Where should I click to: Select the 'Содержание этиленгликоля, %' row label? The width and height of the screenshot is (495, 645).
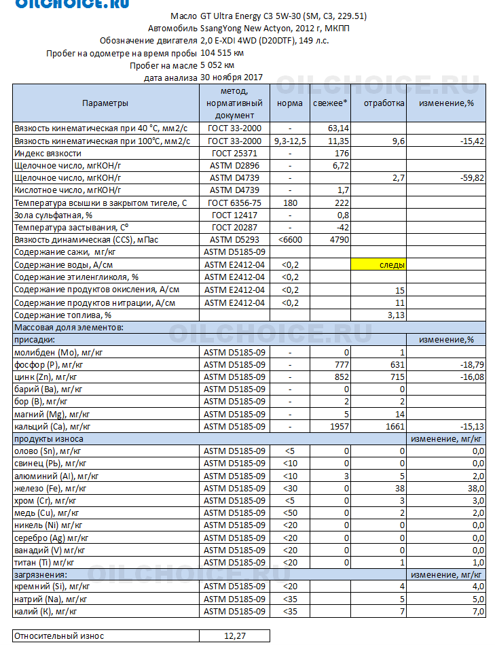pyautogui.click(x=76, y=277)
